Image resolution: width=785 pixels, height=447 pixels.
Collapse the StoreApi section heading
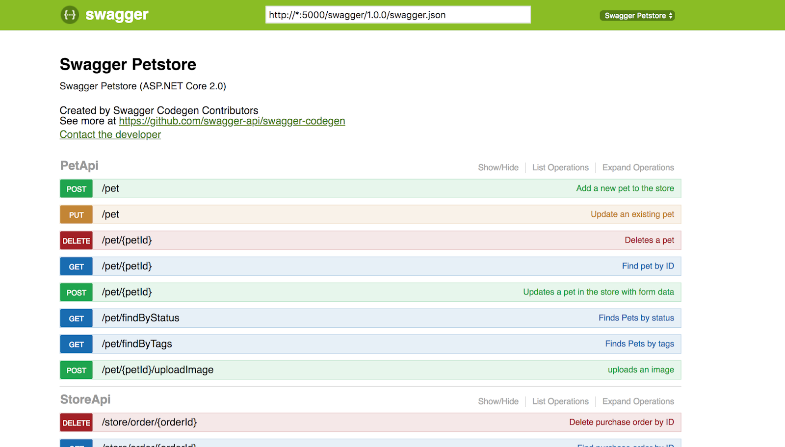pyautogui.click(x=85, y=400)
